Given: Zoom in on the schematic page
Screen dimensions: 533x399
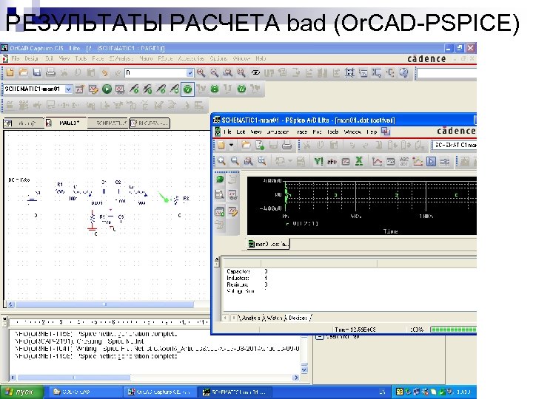Looking at the screenshot, I should pos(201,72).
